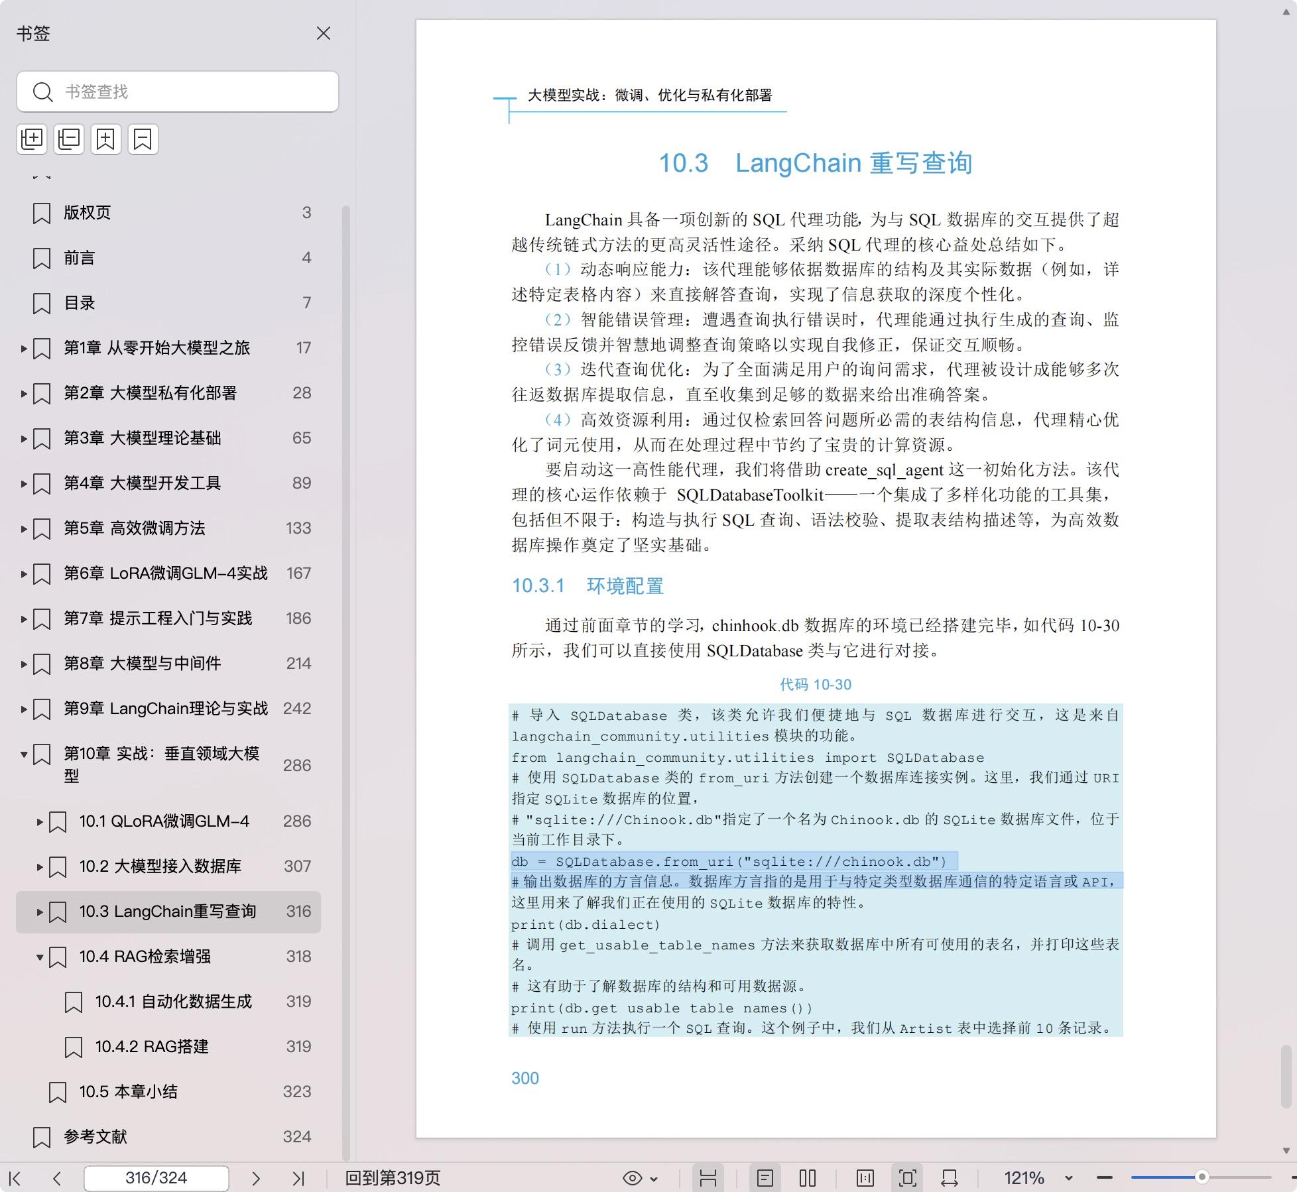This screenshot has width=1297, height=1192.
Task: Go to bookmark 10.5 本章小结
Action: [129, 1092]
